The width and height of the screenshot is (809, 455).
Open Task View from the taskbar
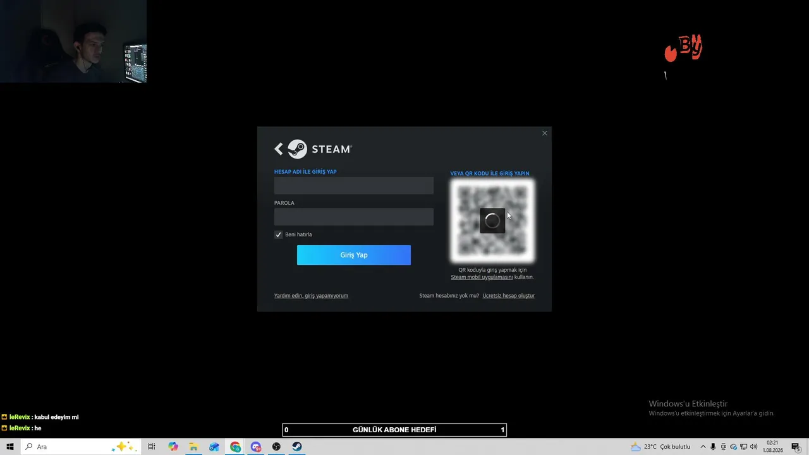click(x=152, y=447)
